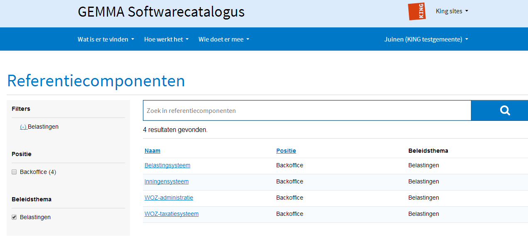Click the GEMMA Softwarecatalogus site title

pyautogui.click(x=161, y=12)
